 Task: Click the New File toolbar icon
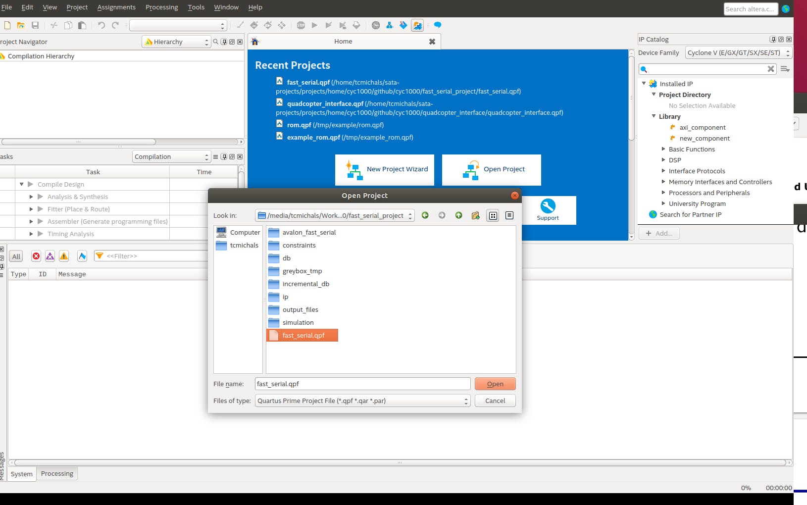click(x=7, y=25)
